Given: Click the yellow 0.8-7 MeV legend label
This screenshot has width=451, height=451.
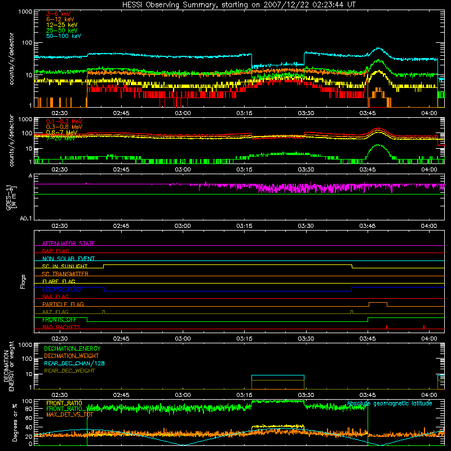Looking at the screenshot, I should pos(61,132).
